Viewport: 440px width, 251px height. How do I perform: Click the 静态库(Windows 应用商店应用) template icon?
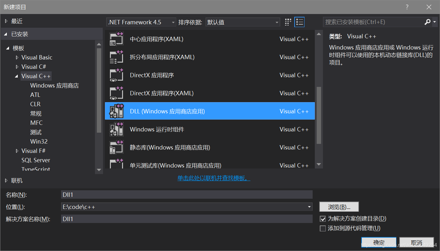coord(116,148)
